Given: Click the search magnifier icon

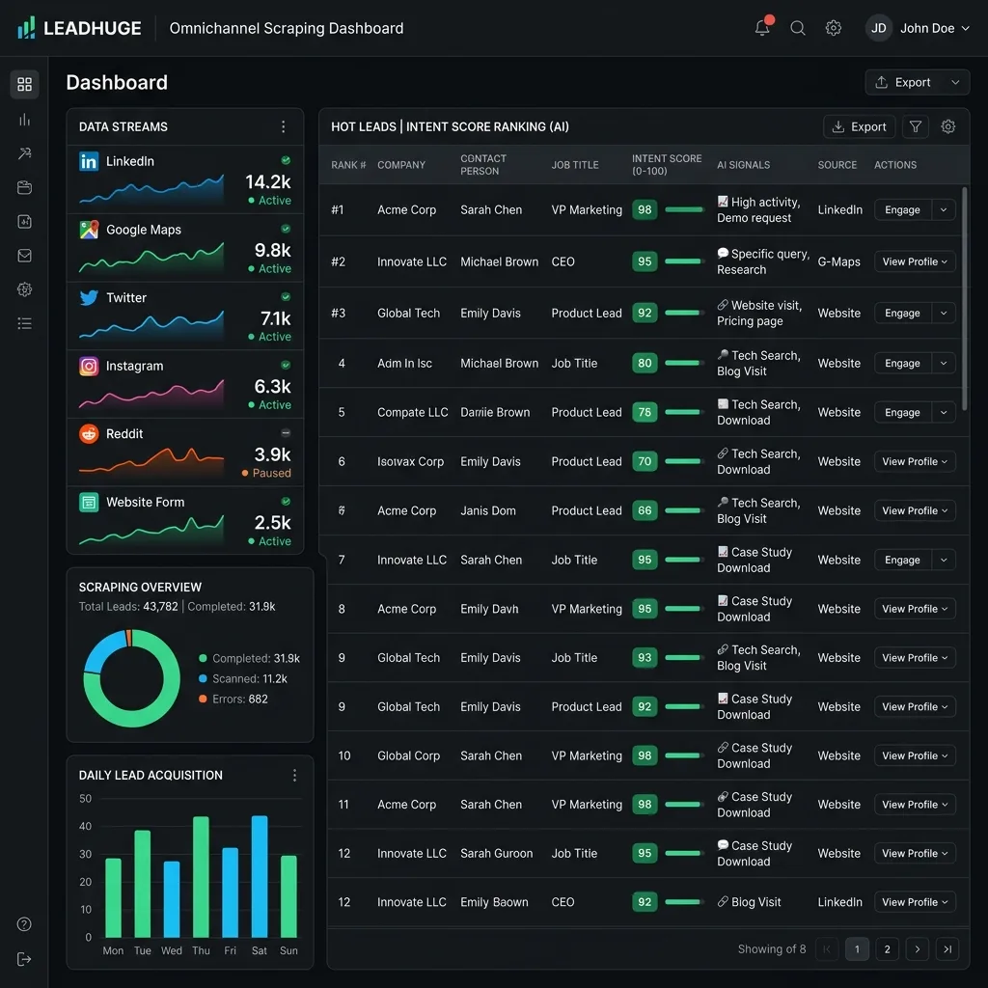Looking at the screenshot, I should click(798, 28).
